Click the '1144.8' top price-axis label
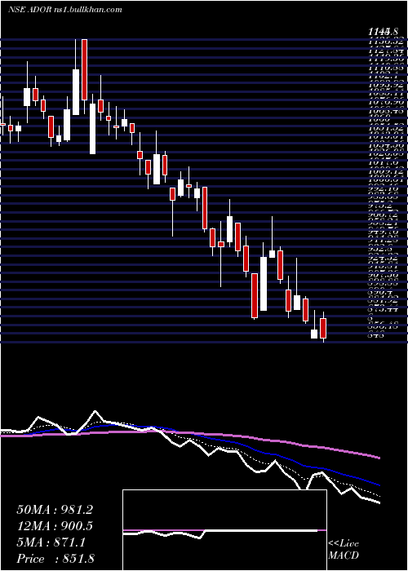 point(381,33)
